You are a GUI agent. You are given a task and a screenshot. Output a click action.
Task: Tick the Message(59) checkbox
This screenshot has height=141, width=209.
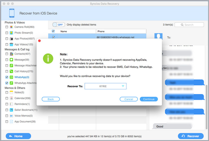tap(7, 60)
